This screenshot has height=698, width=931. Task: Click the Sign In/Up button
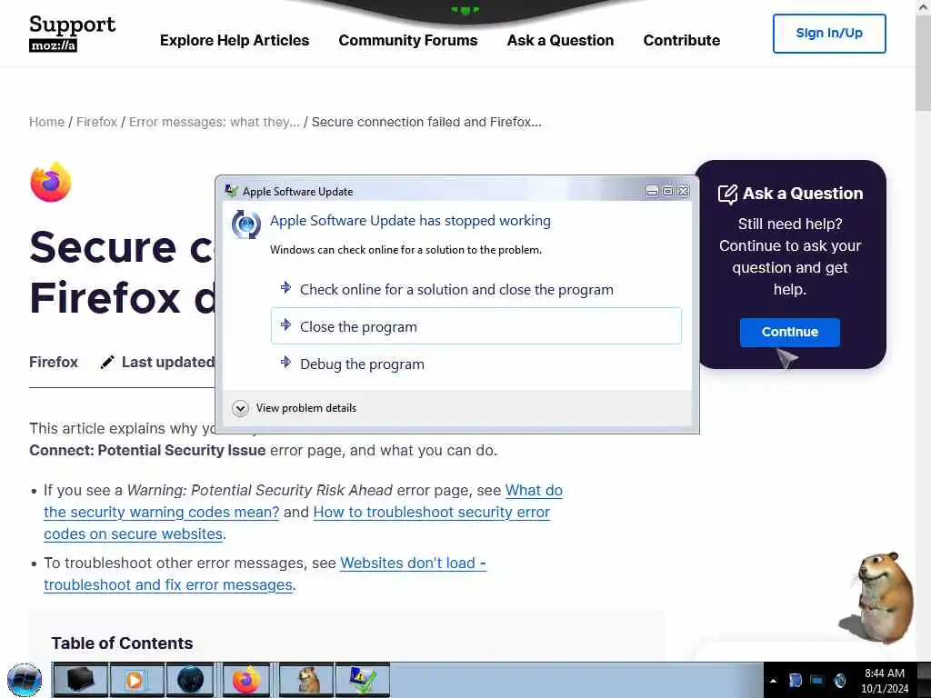[829, 34]
